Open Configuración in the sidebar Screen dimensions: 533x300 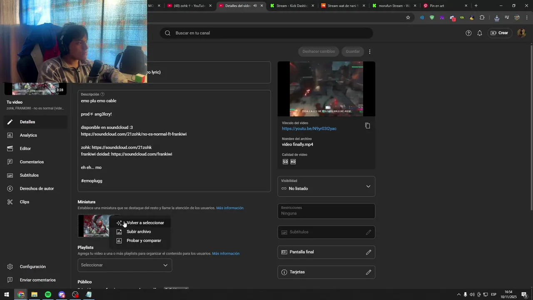35,267
